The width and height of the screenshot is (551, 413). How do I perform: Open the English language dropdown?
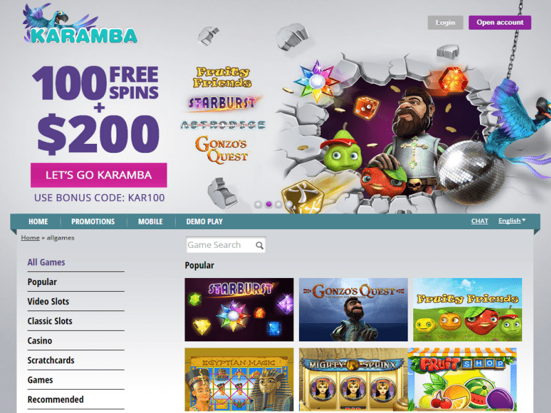coord(512,221)
